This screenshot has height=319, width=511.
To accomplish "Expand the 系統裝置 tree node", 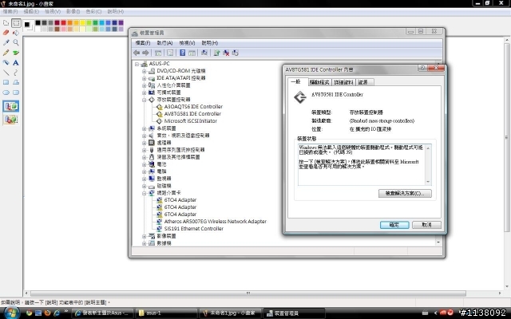I will coord(144,128).
